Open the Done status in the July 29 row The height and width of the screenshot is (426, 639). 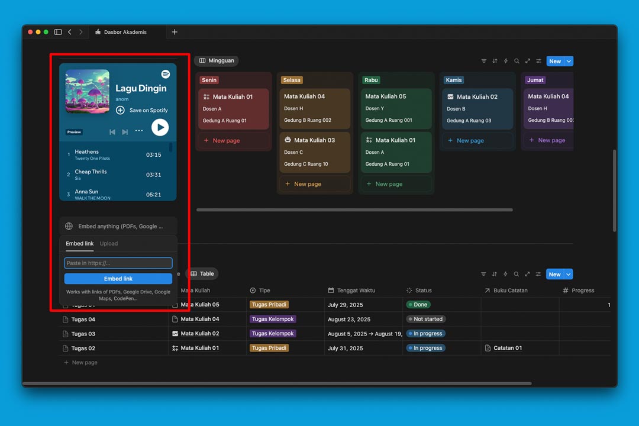coord(418,305)
